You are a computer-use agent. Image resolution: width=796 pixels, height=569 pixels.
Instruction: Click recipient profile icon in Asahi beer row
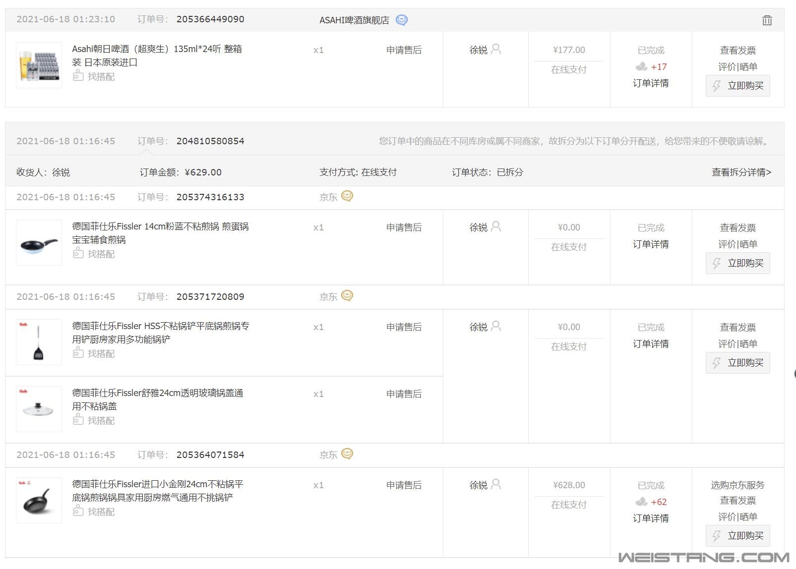click(x=496, y=49)
